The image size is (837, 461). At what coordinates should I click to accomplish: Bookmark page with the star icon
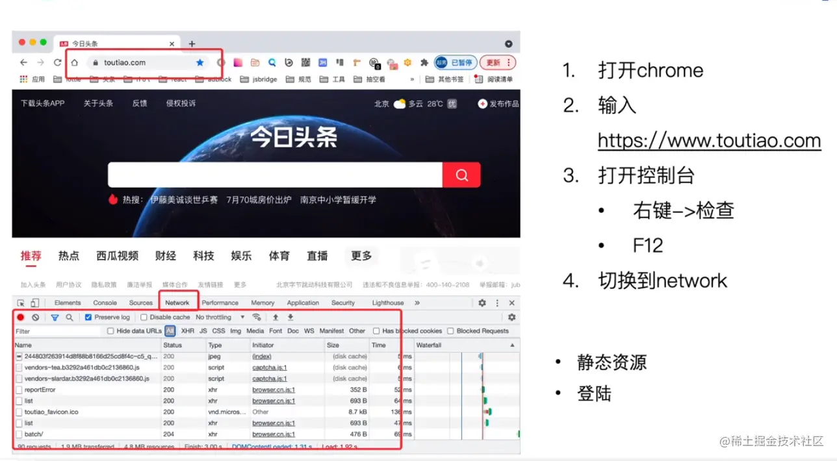tap(200, 62)
